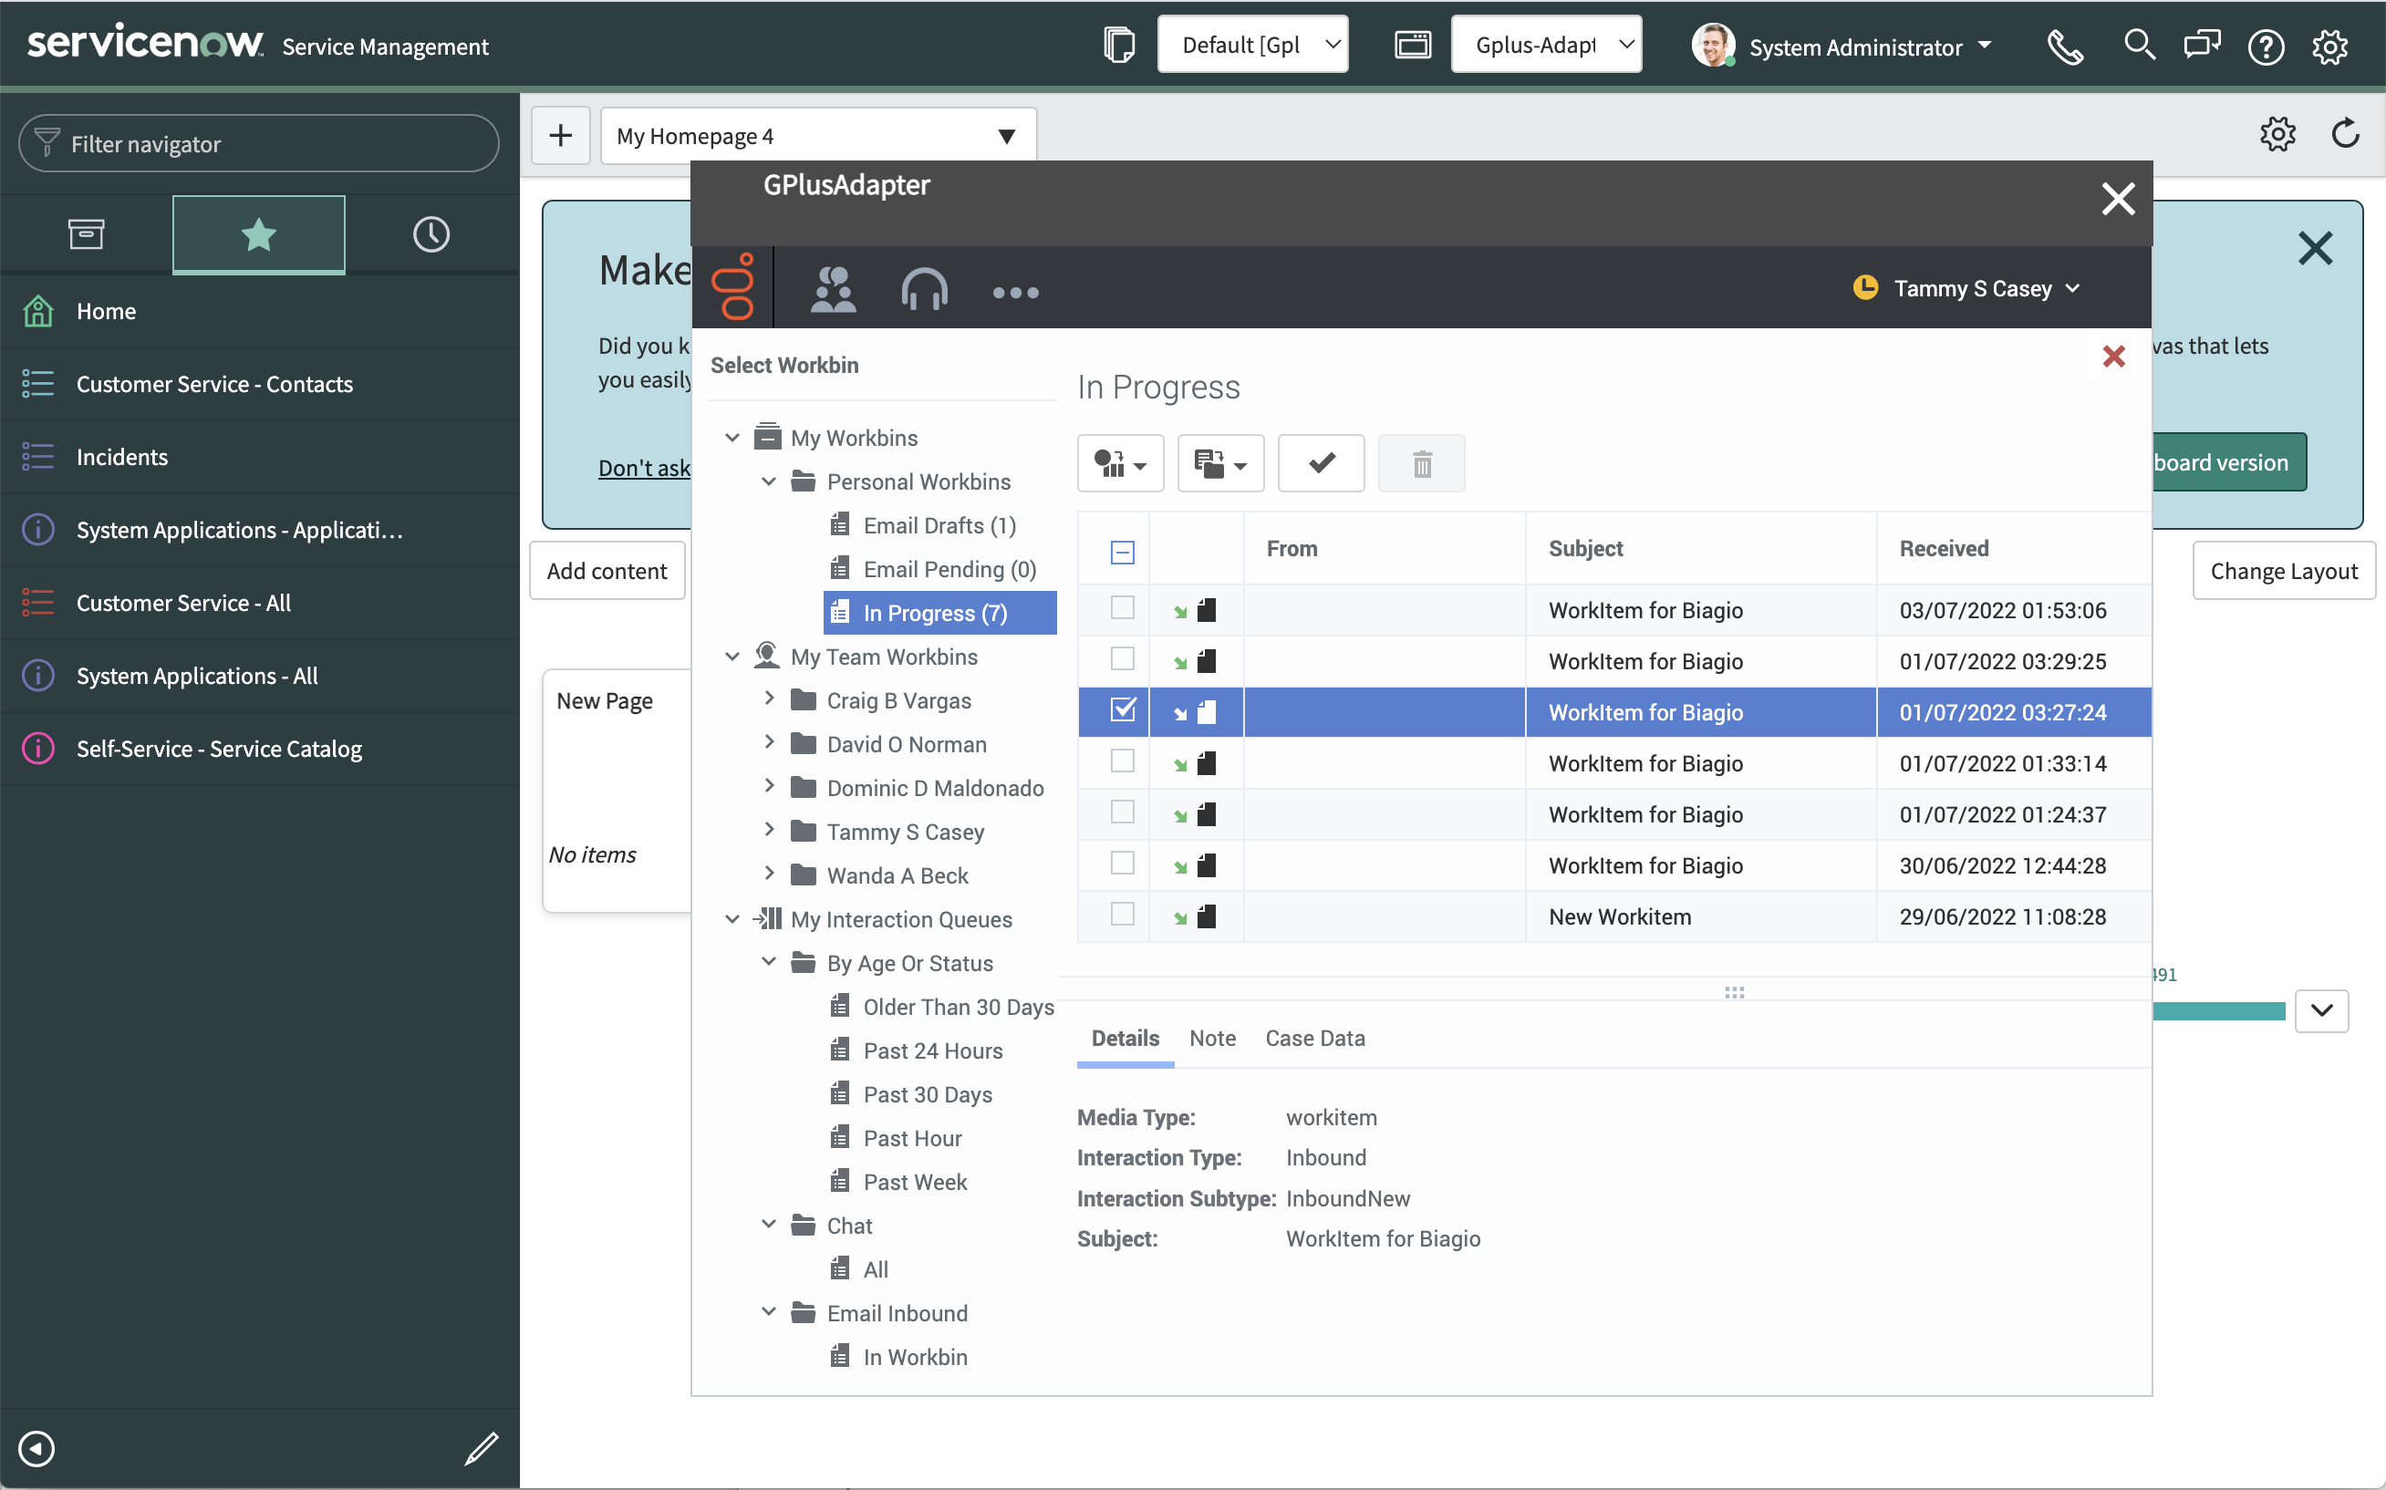
Task: Click the Change Layout button
Action: tap(2284, 571)
